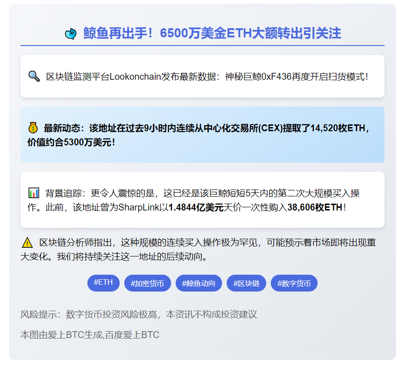405x374 pixels.
Task: Click the bold 1.4844亿美元 figure
Action: tap(196, 207)
